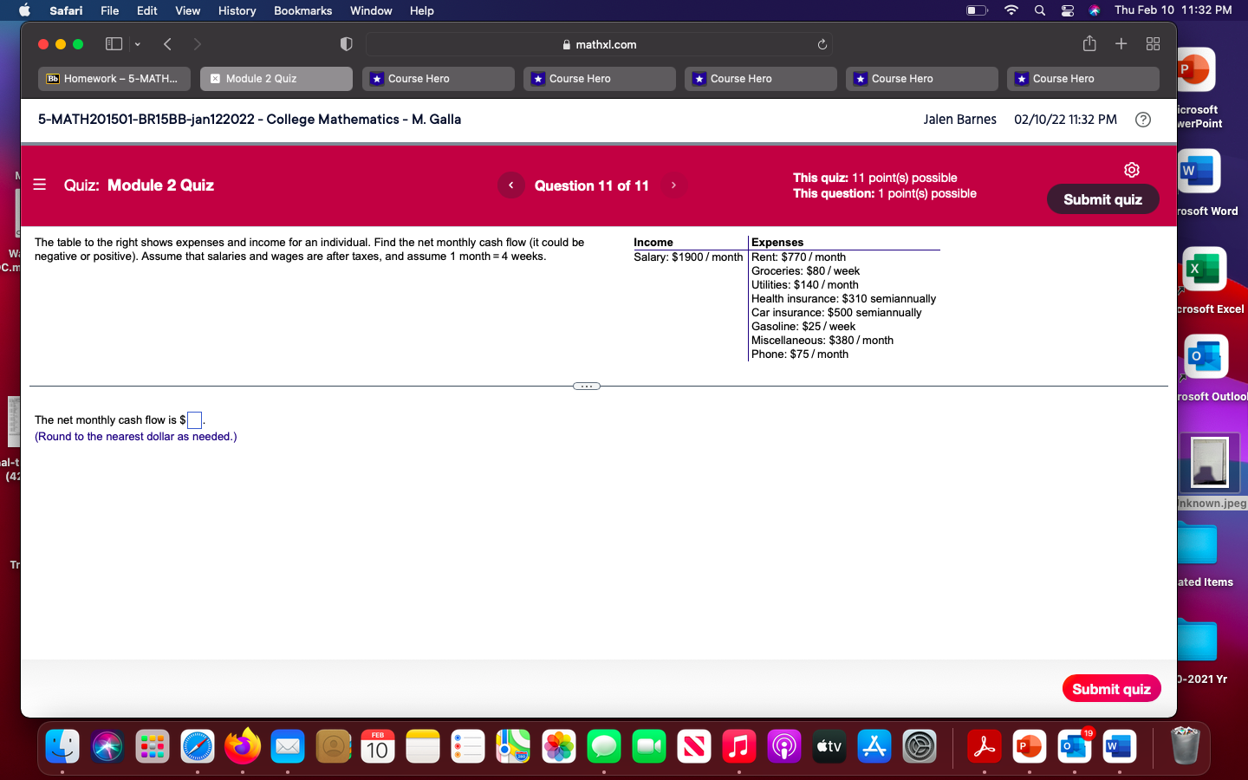The height and width of the screenshot is (780, 1248).
Task: Open the quiz hamburger menu icon
Action: click(x=39, y=185)
